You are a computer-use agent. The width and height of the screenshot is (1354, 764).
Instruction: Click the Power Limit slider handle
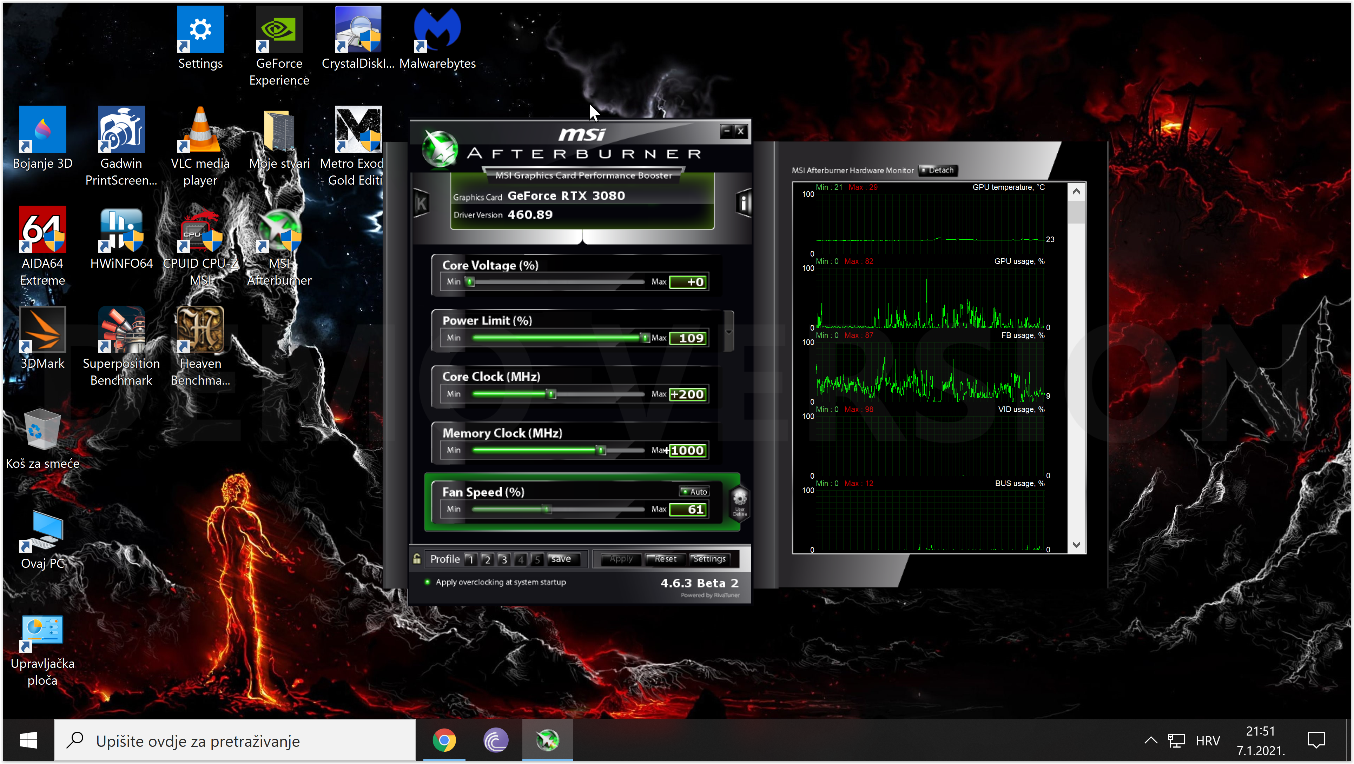click(646, 338)
